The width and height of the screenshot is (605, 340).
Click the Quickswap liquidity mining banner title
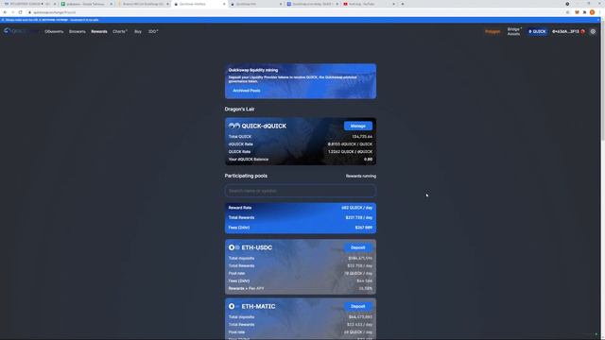point(253,70)
